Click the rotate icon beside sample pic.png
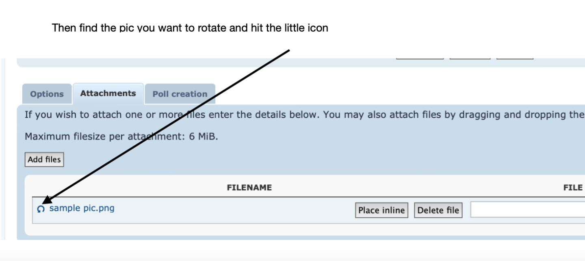This screenshot has width=585, height=261. tap(41, 209)
